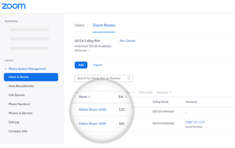Open Helios Room 3569

93,123
